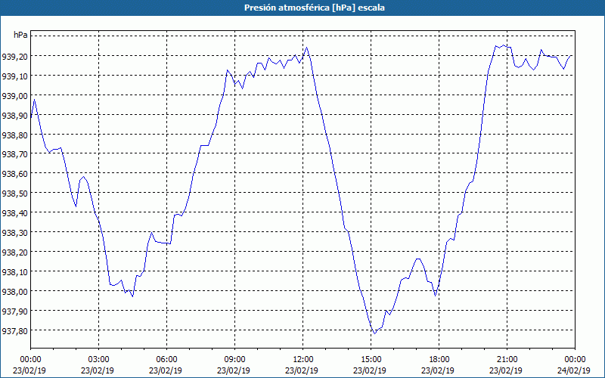605x378 pixels.
Task: Select the 938,80 y-axis value
Action: 14,135
